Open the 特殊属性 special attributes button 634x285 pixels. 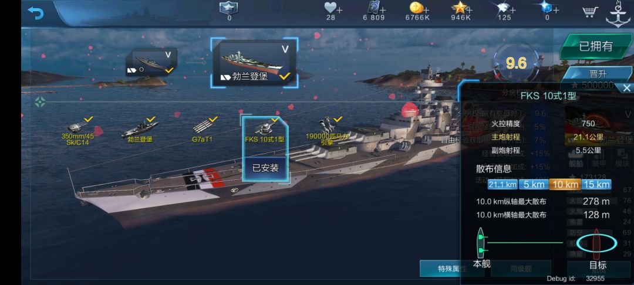click(452, 269)
